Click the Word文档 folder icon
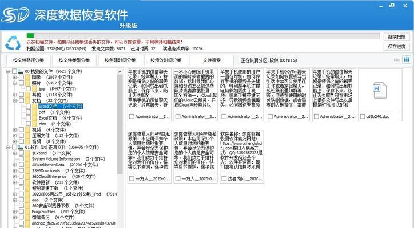The image size is (414, 228). pos(34,107)
